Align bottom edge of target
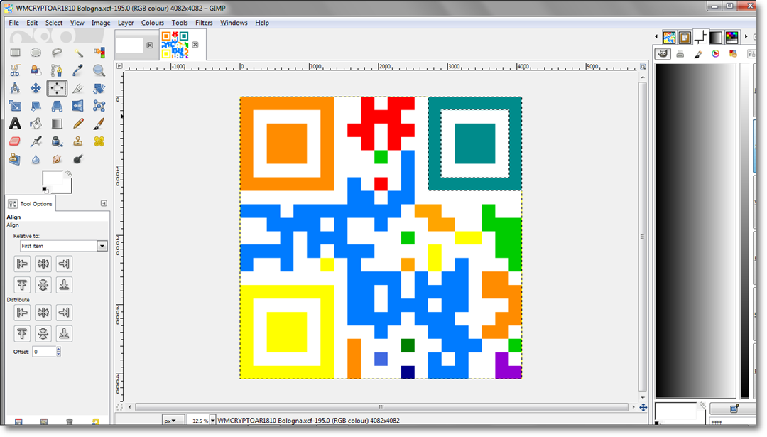 [x=64, y=285]
